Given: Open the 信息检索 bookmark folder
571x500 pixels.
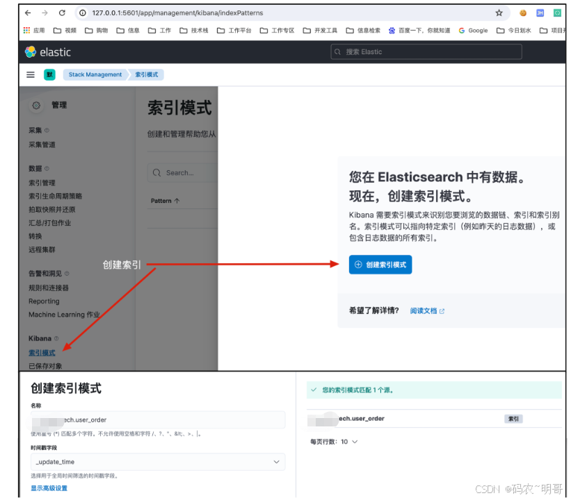Looking at the screenshot, I should pyautogui.click(x=363, y=31).
